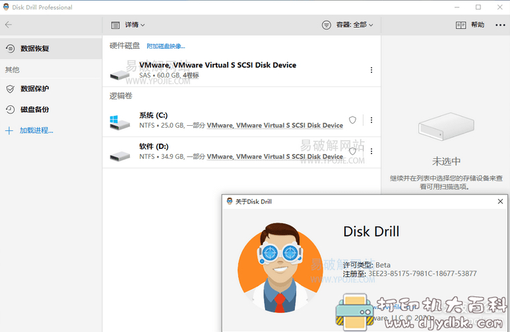Click the shield icon beside 数据保护
The image size is (510, 332).
click(10, 89)
